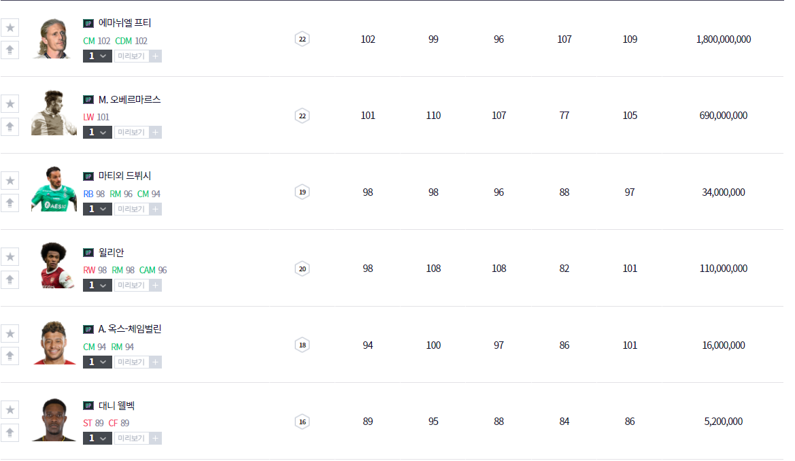Click the upload arrow icon for 에마뉘엘 프티
This screenshot has width=795, height=461.
click(10, 49)
